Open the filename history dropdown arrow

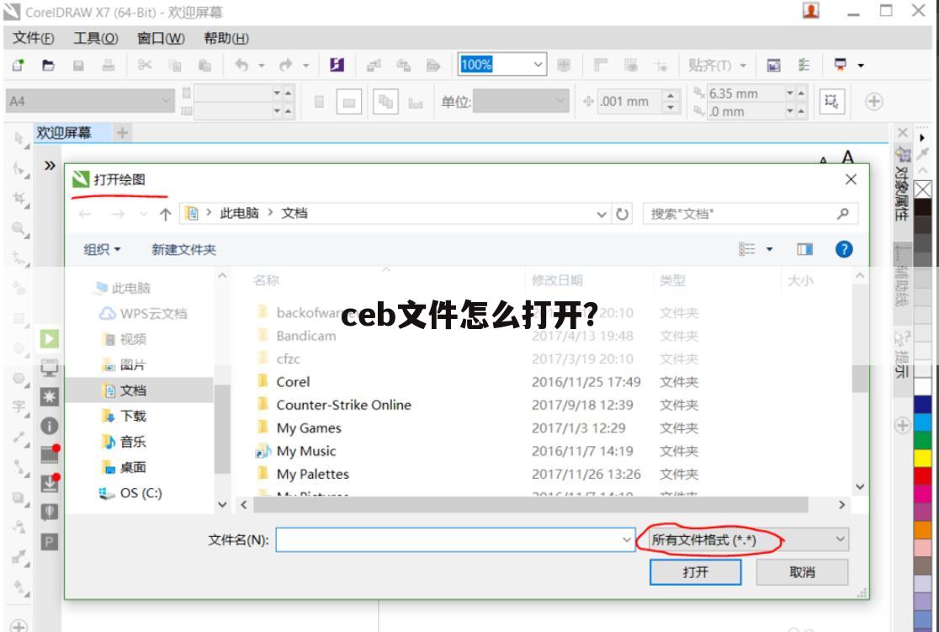point(626,539)
